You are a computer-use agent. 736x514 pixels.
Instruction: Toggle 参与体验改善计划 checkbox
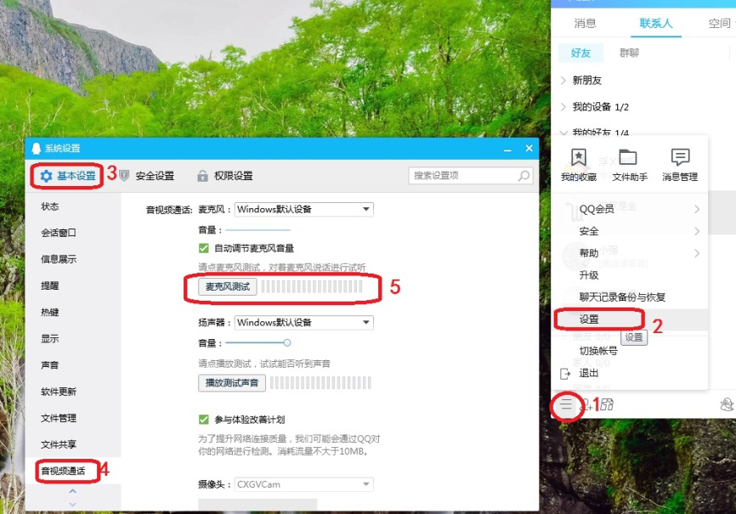click(x=204, y=419)
